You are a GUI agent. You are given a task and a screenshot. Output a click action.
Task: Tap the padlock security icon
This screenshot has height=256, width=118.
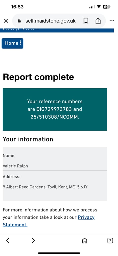[19, 21]
